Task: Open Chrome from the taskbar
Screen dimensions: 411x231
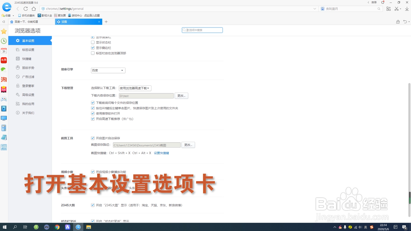Action: click(57, 227)
